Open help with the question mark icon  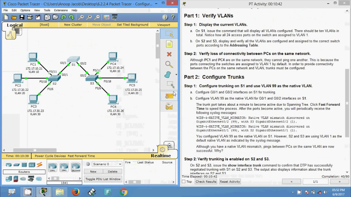point(173,17)
